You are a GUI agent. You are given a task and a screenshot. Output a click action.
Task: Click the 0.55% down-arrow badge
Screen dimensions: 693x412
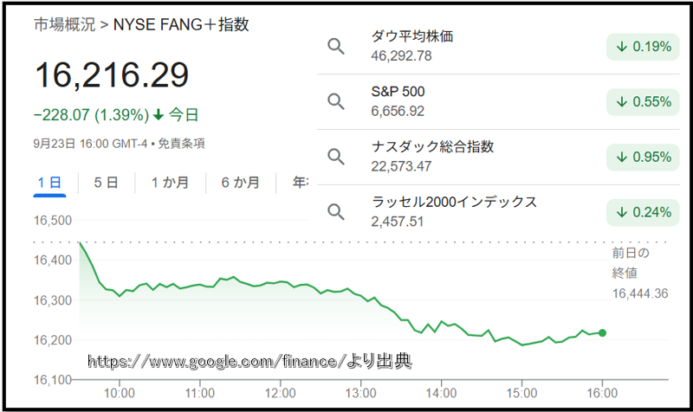pos(643,102)
